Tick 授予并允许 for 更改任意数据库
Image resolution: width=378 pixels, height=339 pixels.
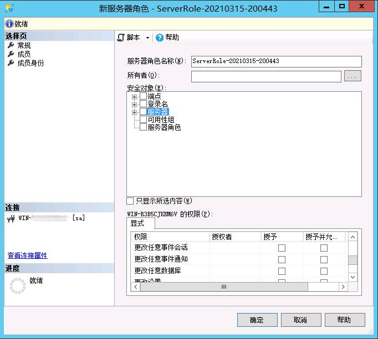point(324,271)
